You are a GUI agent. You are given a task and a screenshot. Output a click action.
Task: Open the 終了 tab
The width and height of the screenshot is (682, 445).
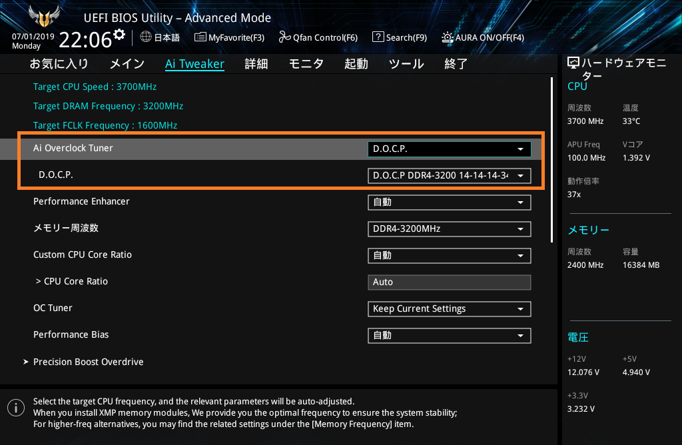[x=456, y=64]
